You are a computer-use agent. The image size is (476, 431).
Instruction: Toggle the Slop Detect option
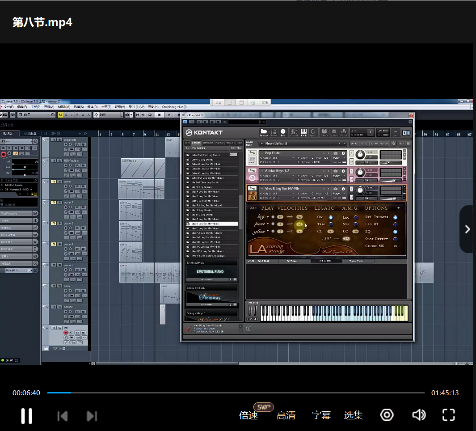click(x=395, y=239)
